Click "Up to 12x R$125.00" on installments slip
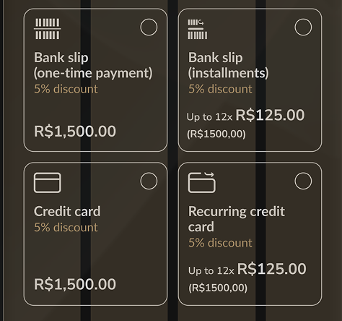 (245, 116)
